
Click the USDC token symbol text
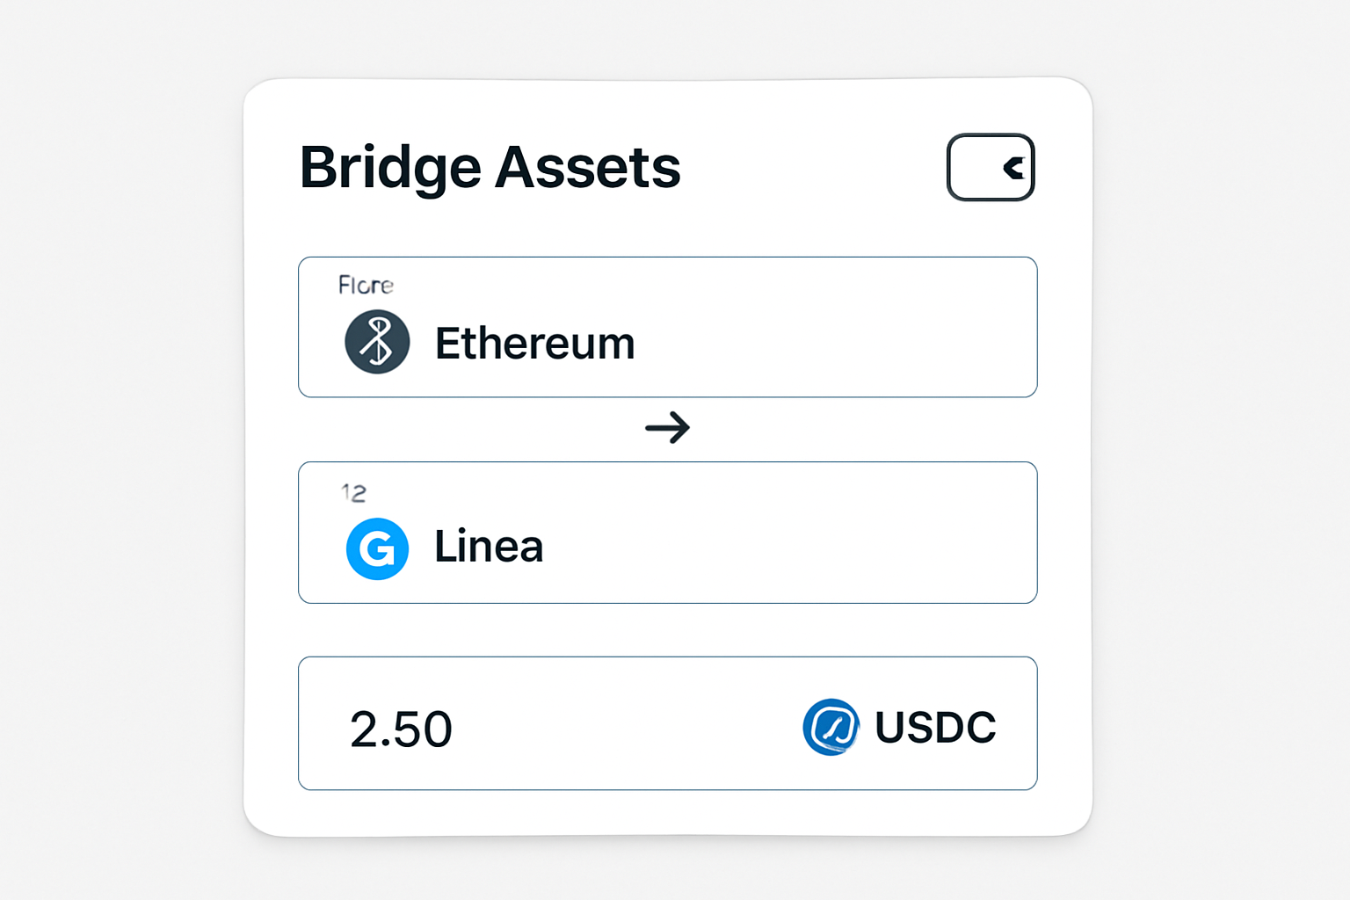point(935,727)
